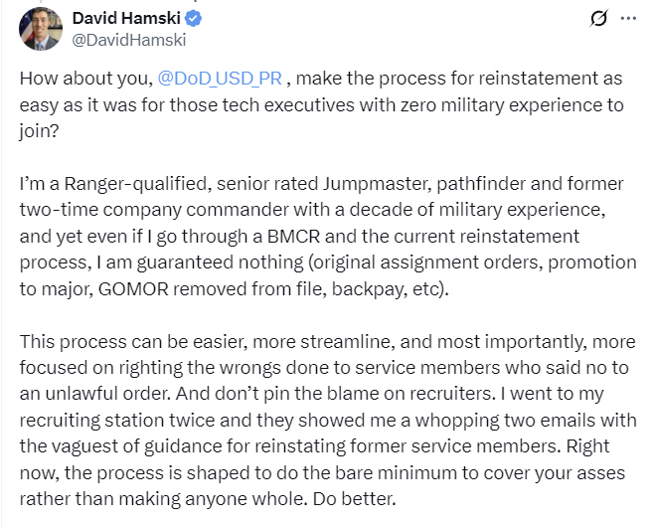This screenshot has height=527, width=653.
Task: Click the word "Jumpmaster" in the post
Action: (377, 184)
